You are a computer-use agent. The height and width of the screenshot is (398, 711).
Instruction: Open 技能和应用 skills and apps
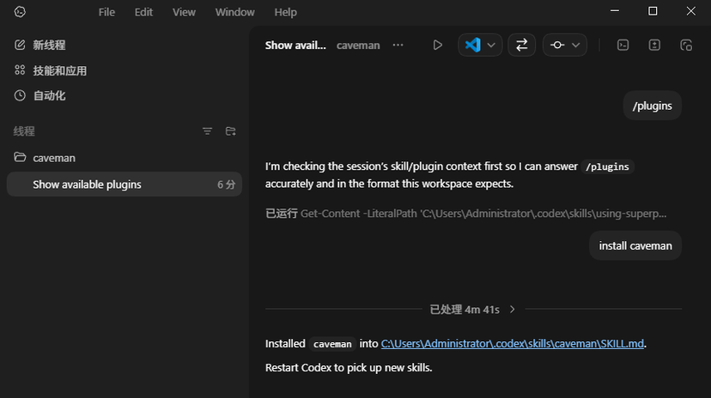(x=59, y=70)
